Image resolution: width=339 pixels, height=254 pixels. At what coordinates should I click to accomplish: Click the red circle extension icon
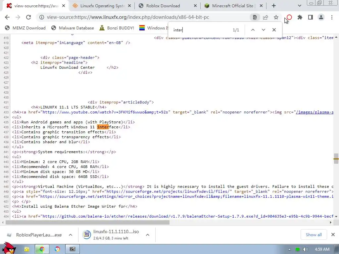289,17
